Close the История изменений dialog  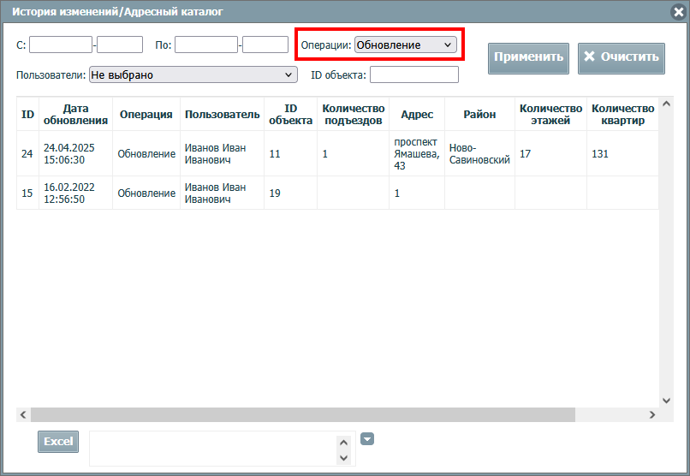(x=678, y=12)
